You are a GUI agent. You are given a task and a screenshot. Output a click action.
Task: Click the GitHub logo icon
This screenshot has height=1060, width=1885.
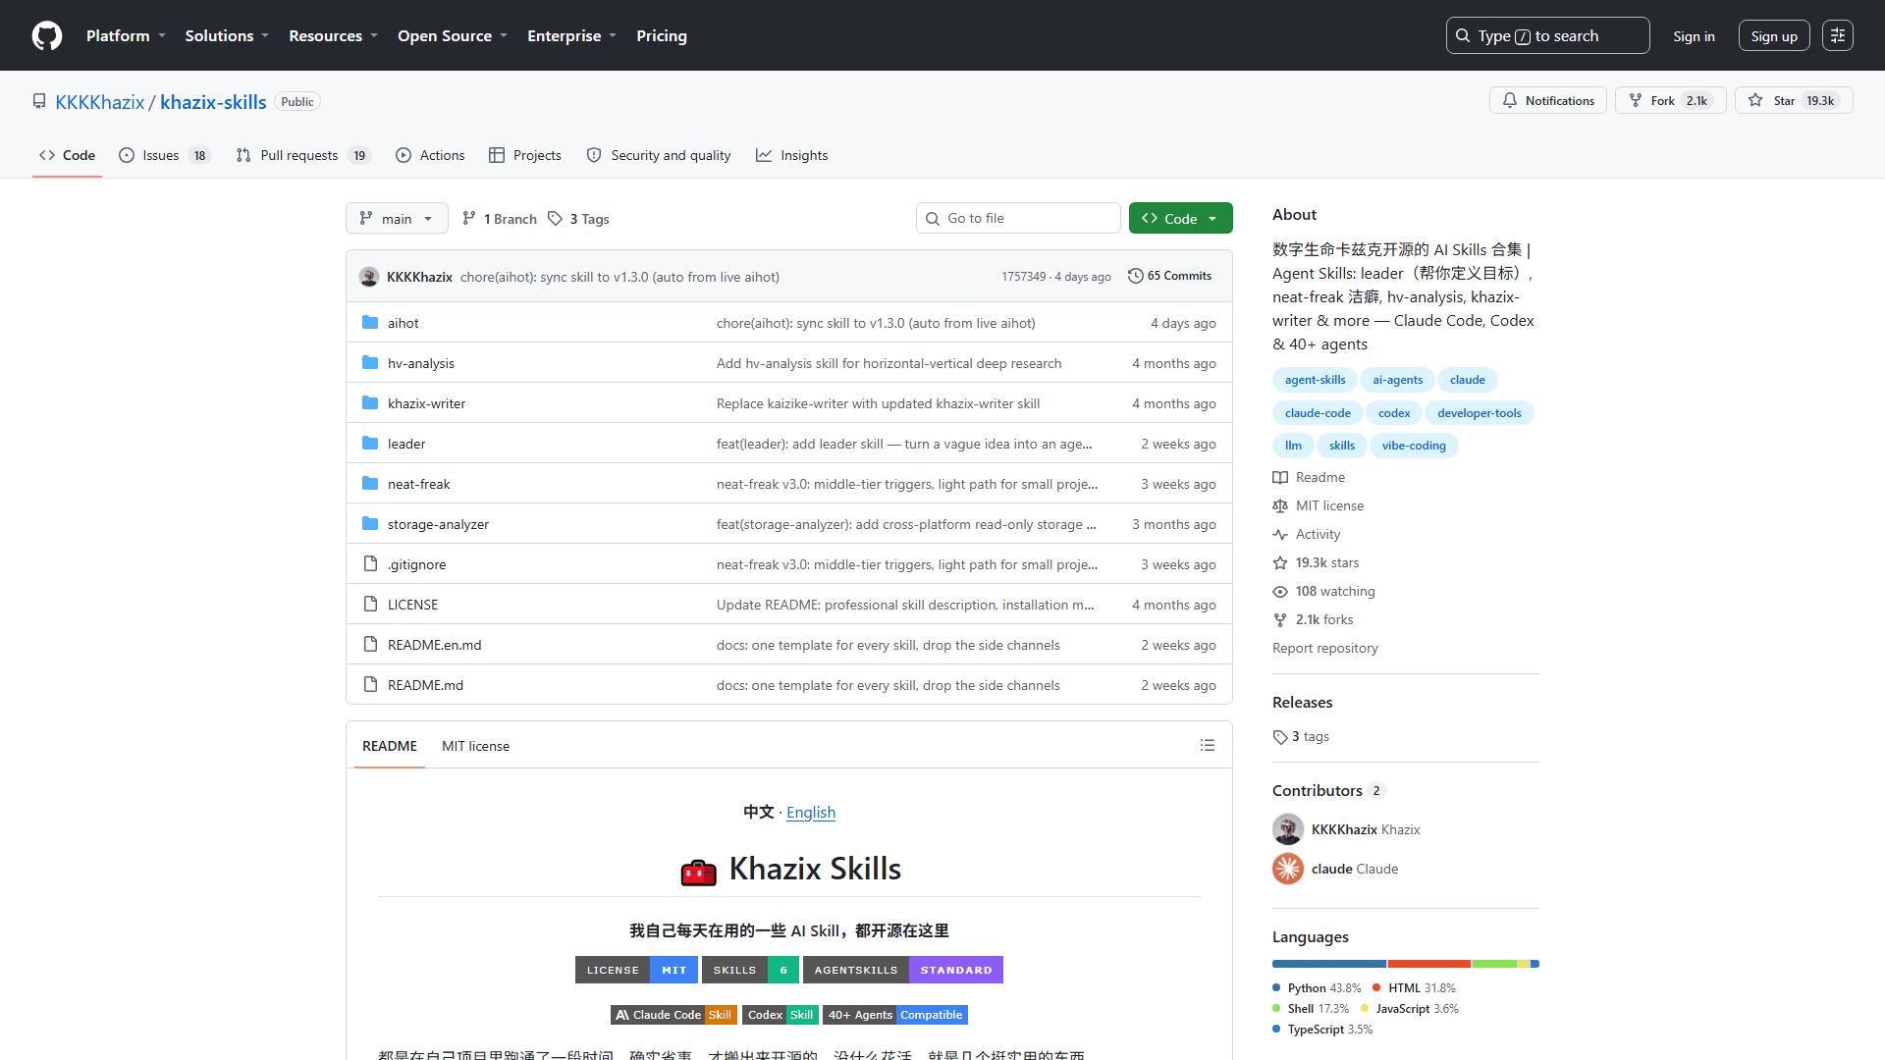pos(47,35)
